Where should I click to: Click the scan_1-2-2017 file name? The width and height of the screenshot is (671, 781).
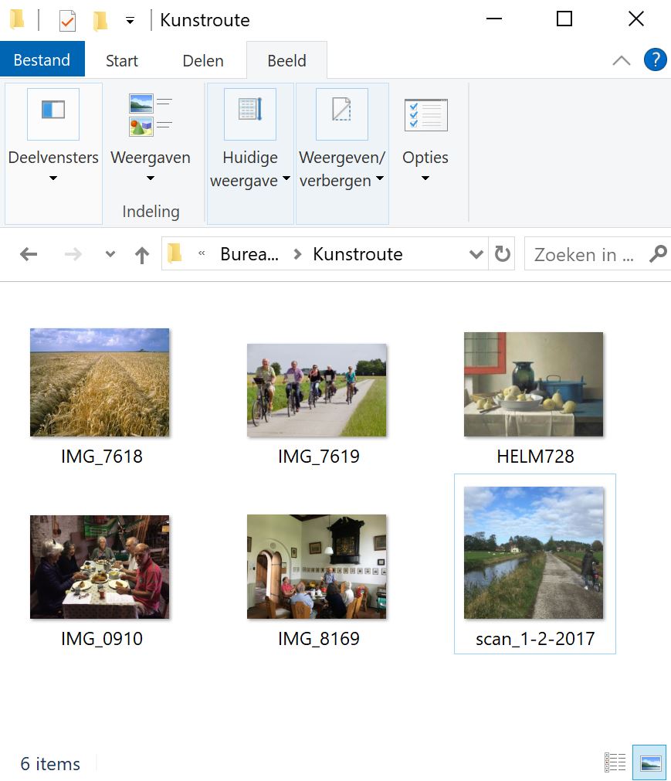pyautogui.click(x=535, y=639)
